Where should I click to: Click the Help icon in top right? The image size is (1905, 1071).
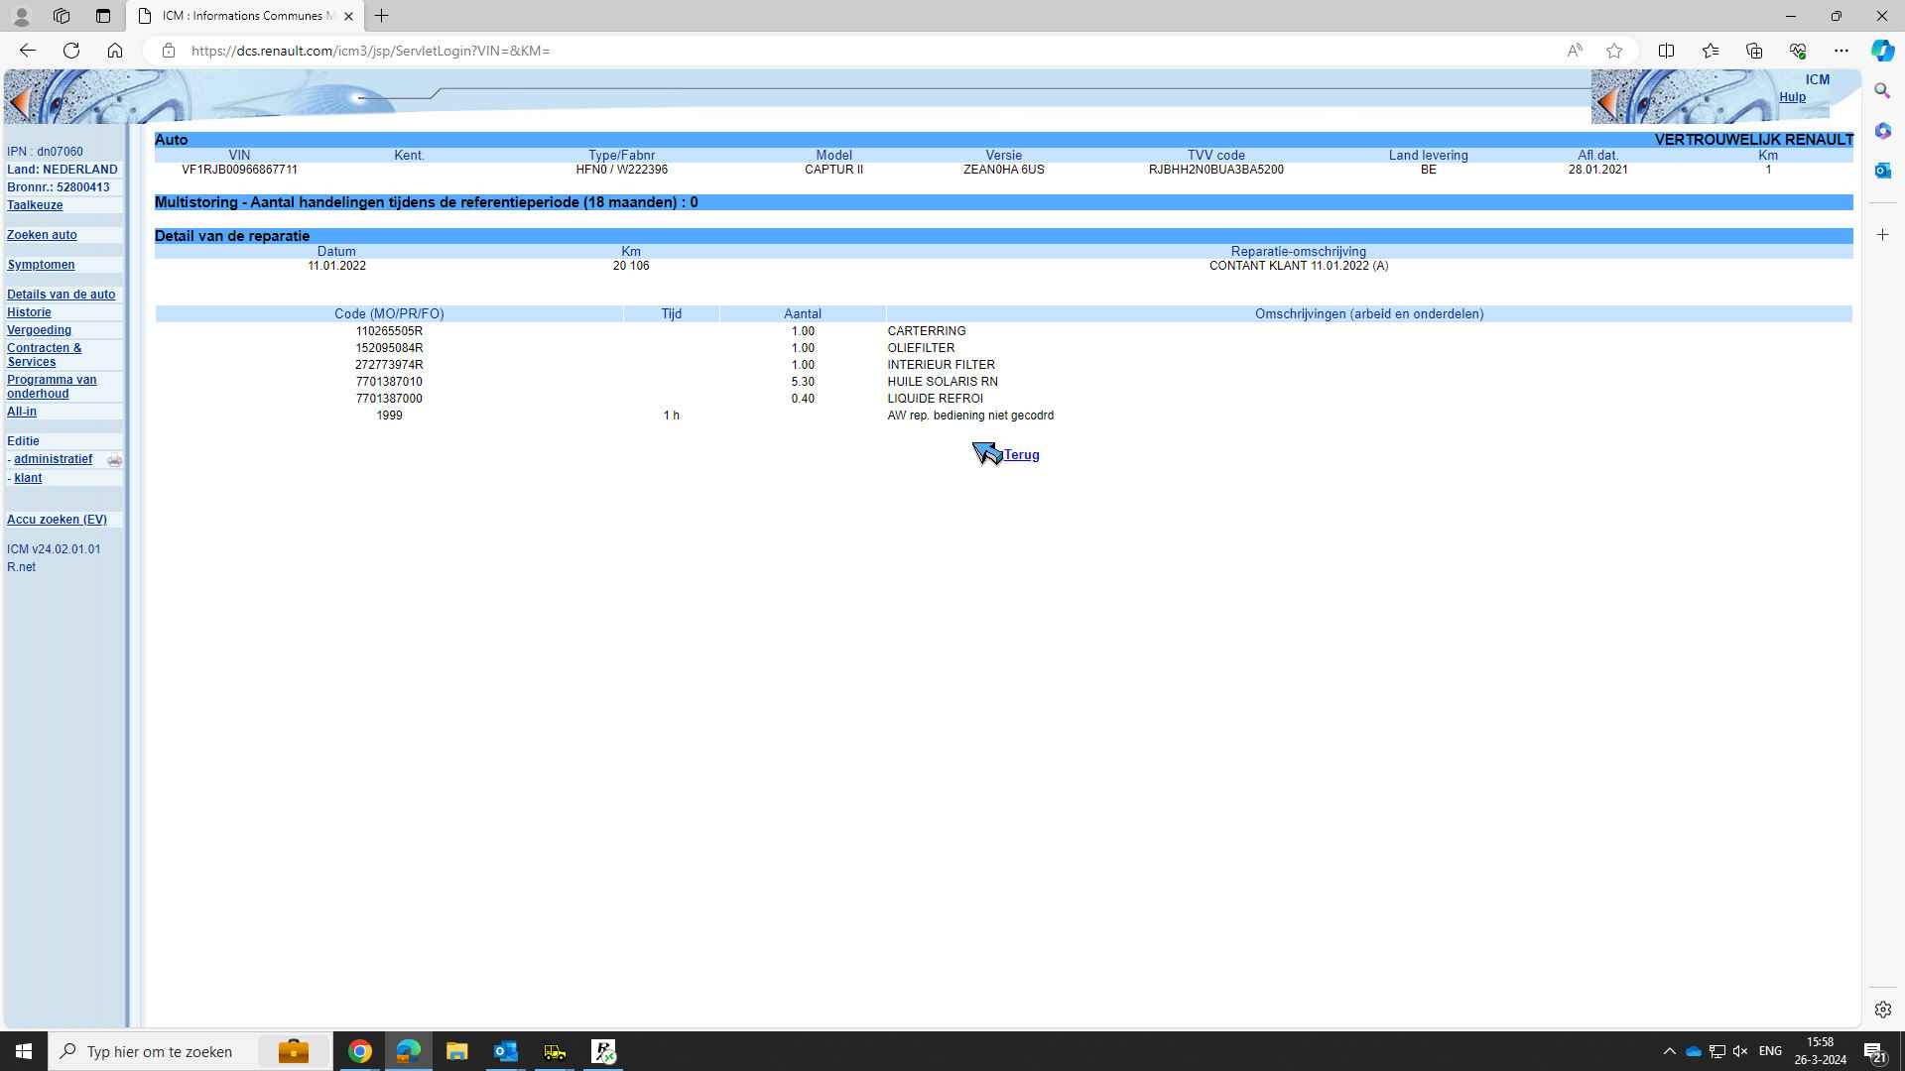(1795, 97)
